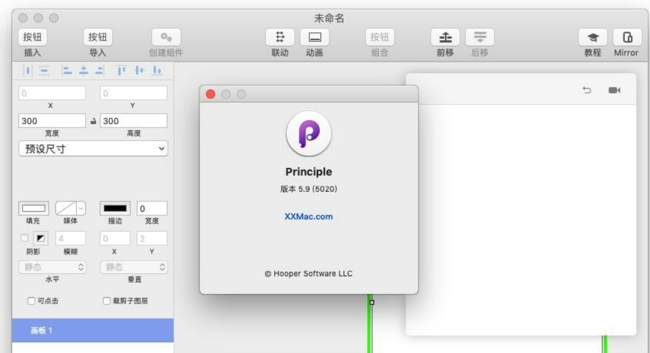Image resolution: width=650 pixels, height=353 pixels.
Task: Click the © Hooper Software LLC text
Action: (309, 274)
